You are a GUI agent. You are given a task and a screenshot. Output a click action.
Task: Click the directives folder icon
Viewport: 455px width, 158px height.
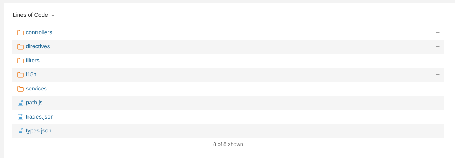tap(20, 47)
